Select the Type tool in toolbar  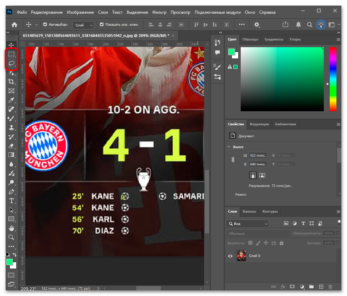click(11, 201)
